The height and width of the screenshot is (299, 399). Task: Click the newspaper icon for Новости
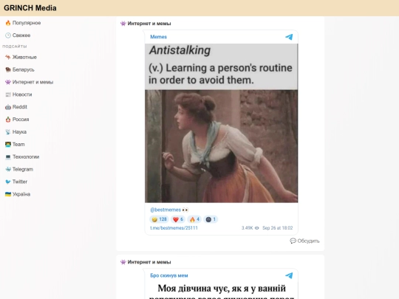click(8, 94)
